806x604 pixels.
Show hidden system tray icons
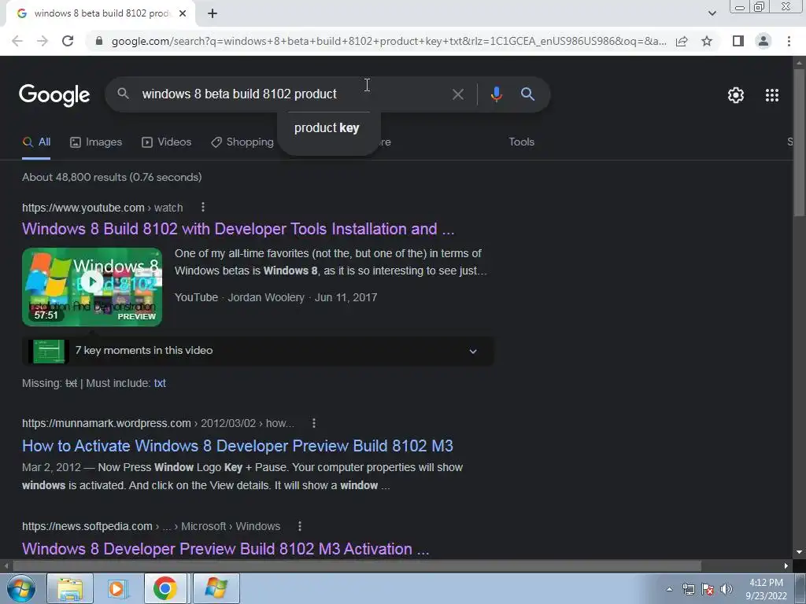pos(669,590)
